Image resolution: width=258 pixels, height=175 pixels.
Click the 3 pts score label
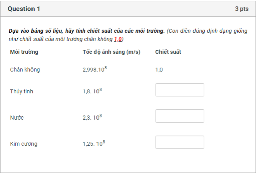pos(242,9)
